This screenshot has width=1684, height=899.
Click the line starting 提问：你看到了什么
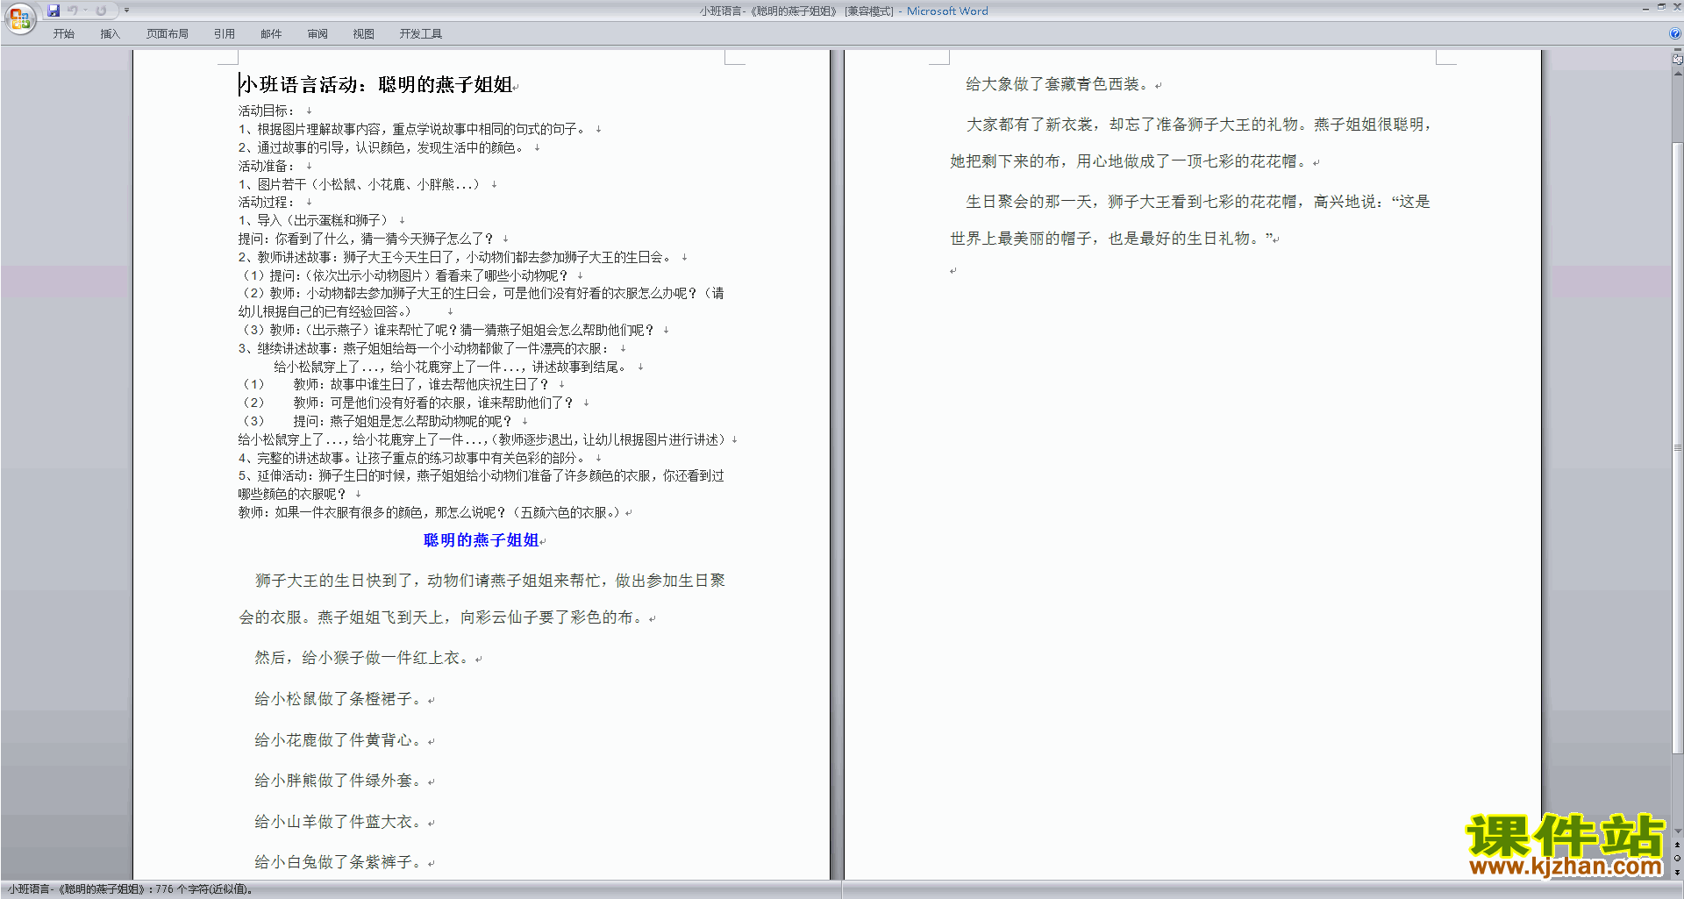(367, 239)
